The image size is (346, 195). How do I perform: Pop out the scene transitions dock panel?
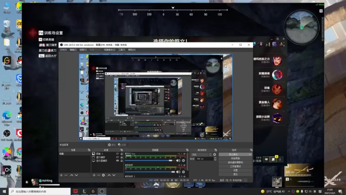215,150
